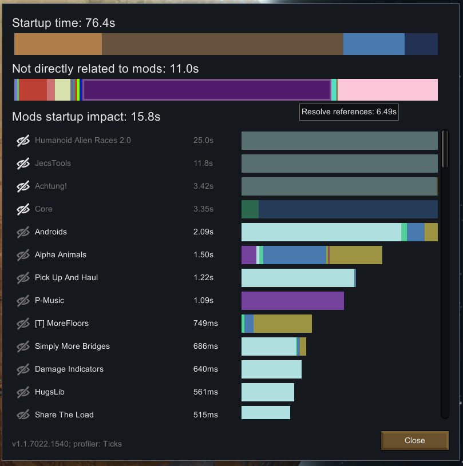463x466 pixels.
Task: Click the Share The Load cyan bar
Action: tap(266, 413)
